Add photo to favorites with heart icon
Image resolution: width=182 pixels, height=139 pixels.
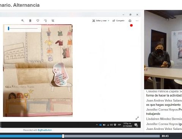(x=38, y=20)
